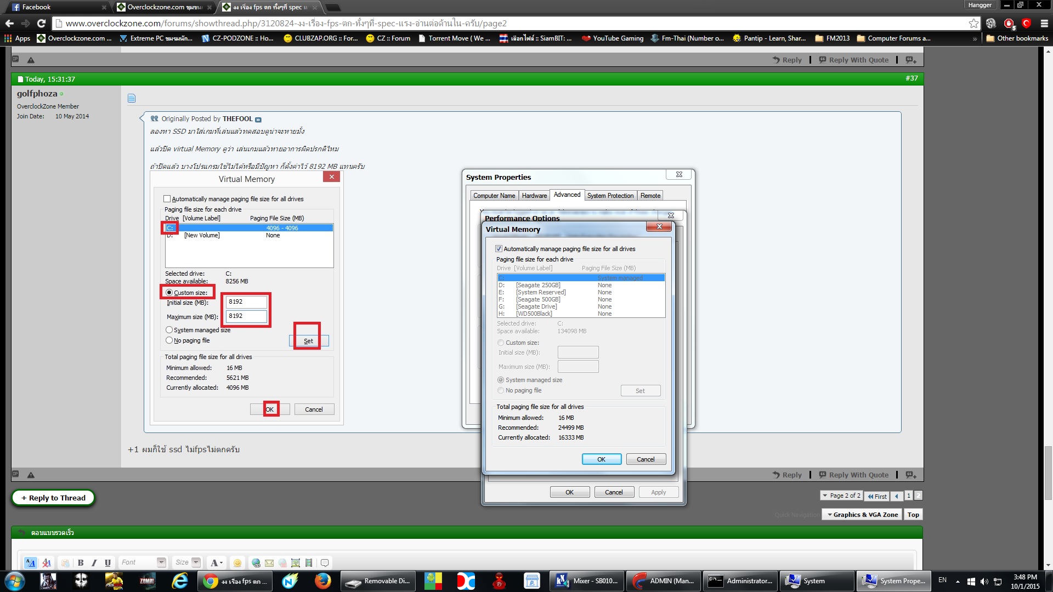Click the insert image icon
Screen dimensions: 1053x592
coord(296,562)
